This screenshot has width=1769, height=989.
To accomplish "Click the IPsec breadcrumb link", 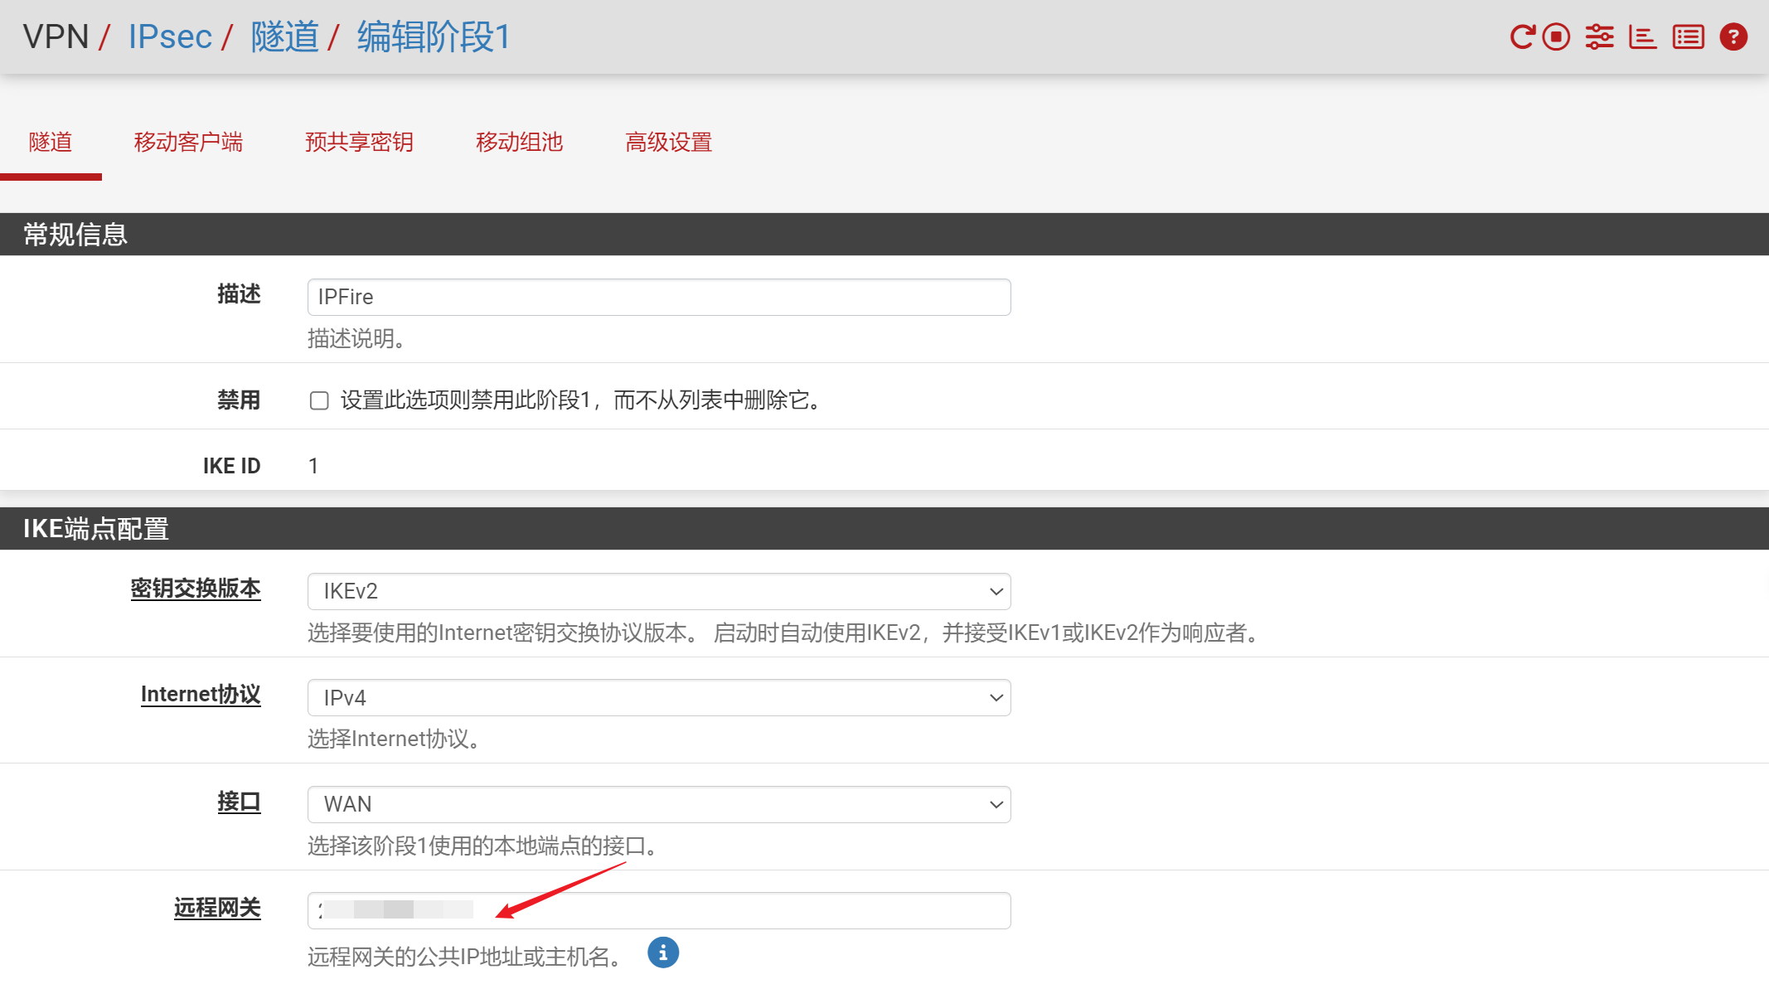I will click(x=170, y=37).
